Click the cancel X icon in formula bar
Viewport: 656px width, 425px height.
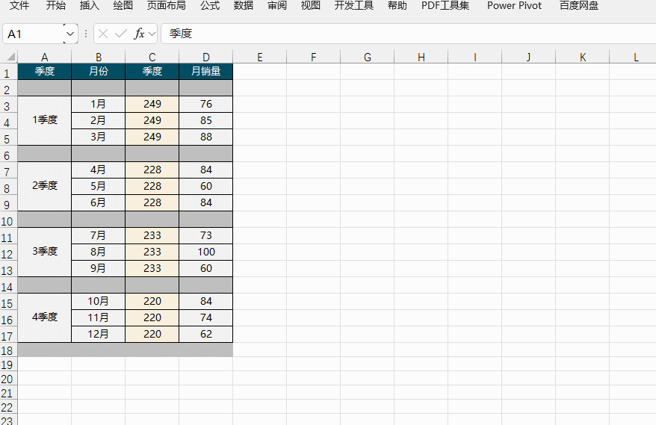103,34
